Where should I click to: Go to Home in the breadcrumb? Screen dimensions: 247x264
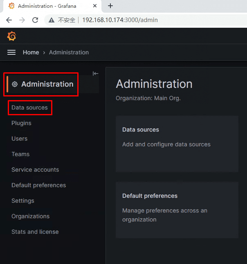(x=31, y=52)
